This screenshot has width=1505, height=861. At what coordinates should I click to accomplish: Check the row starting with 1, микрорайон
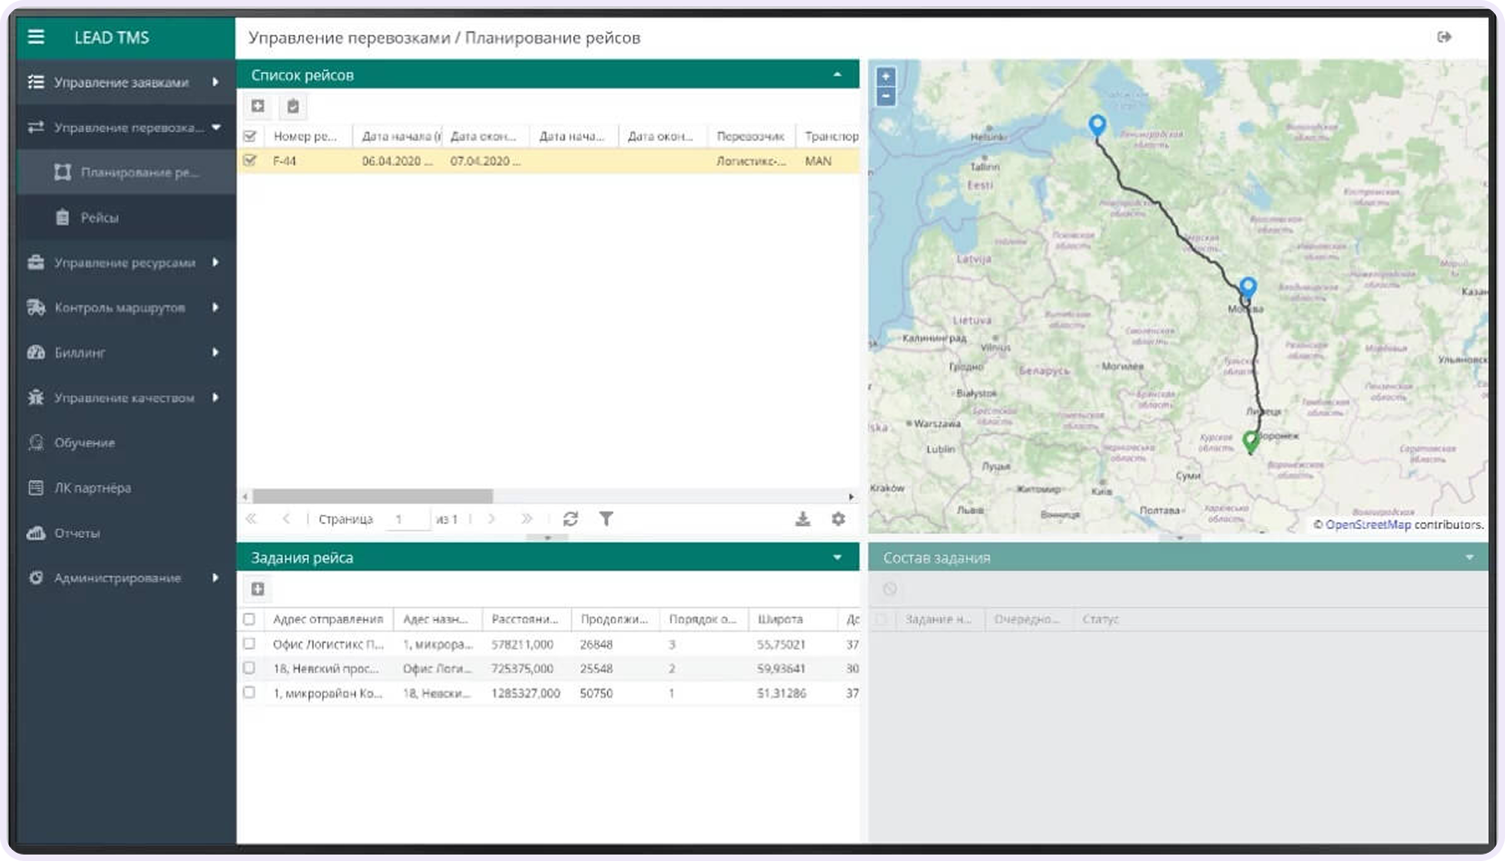tap(249, 693)
